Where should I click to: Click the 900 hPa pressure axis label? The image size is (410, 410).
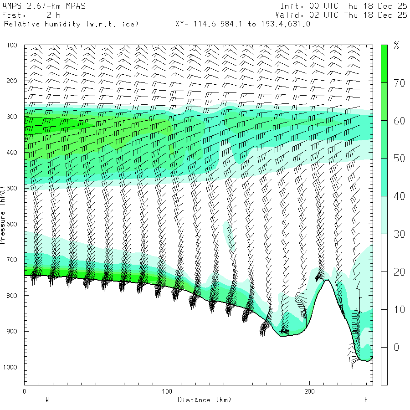(x=12, y=331)
